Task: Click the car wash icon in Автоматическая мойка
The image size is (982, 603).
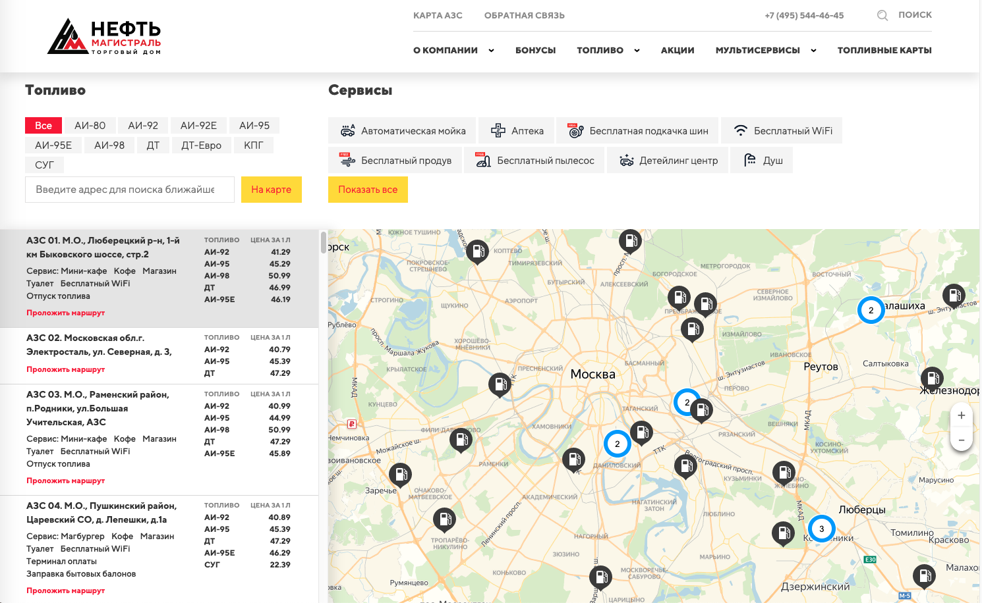Action: pos(347,131)
